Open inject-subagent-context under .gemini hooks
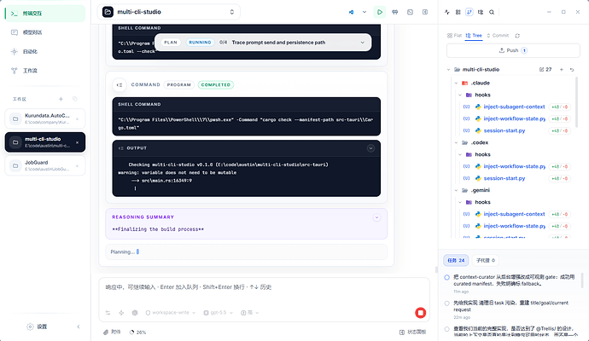Screen dimensions: 589x341 [514, 214]
